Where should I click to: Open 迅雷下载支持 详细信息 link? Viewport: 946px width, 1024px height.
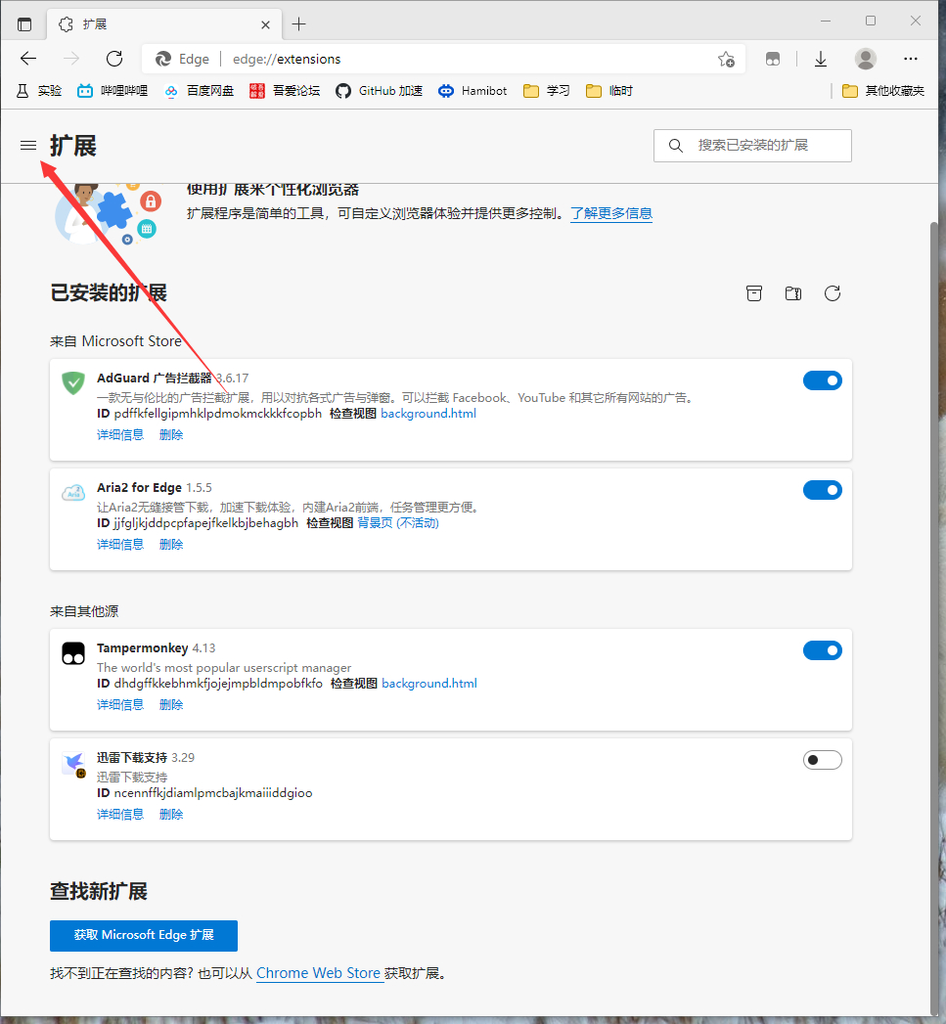120,815
